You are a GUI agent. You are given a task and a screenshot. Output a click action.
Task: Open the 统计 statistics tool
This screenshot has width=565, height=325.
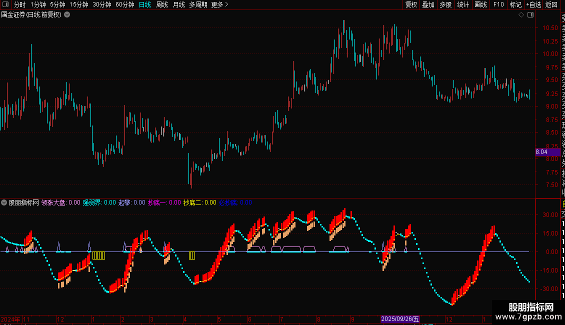(x=463, y=4)
